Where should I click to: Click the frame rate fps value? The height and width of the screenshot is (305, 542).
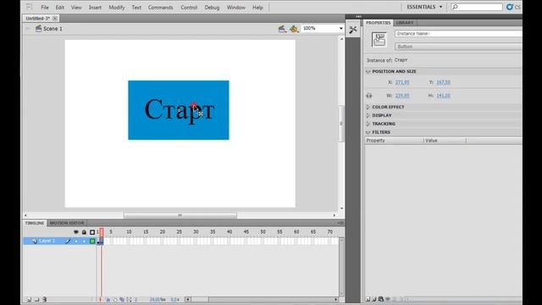(158, 299)
